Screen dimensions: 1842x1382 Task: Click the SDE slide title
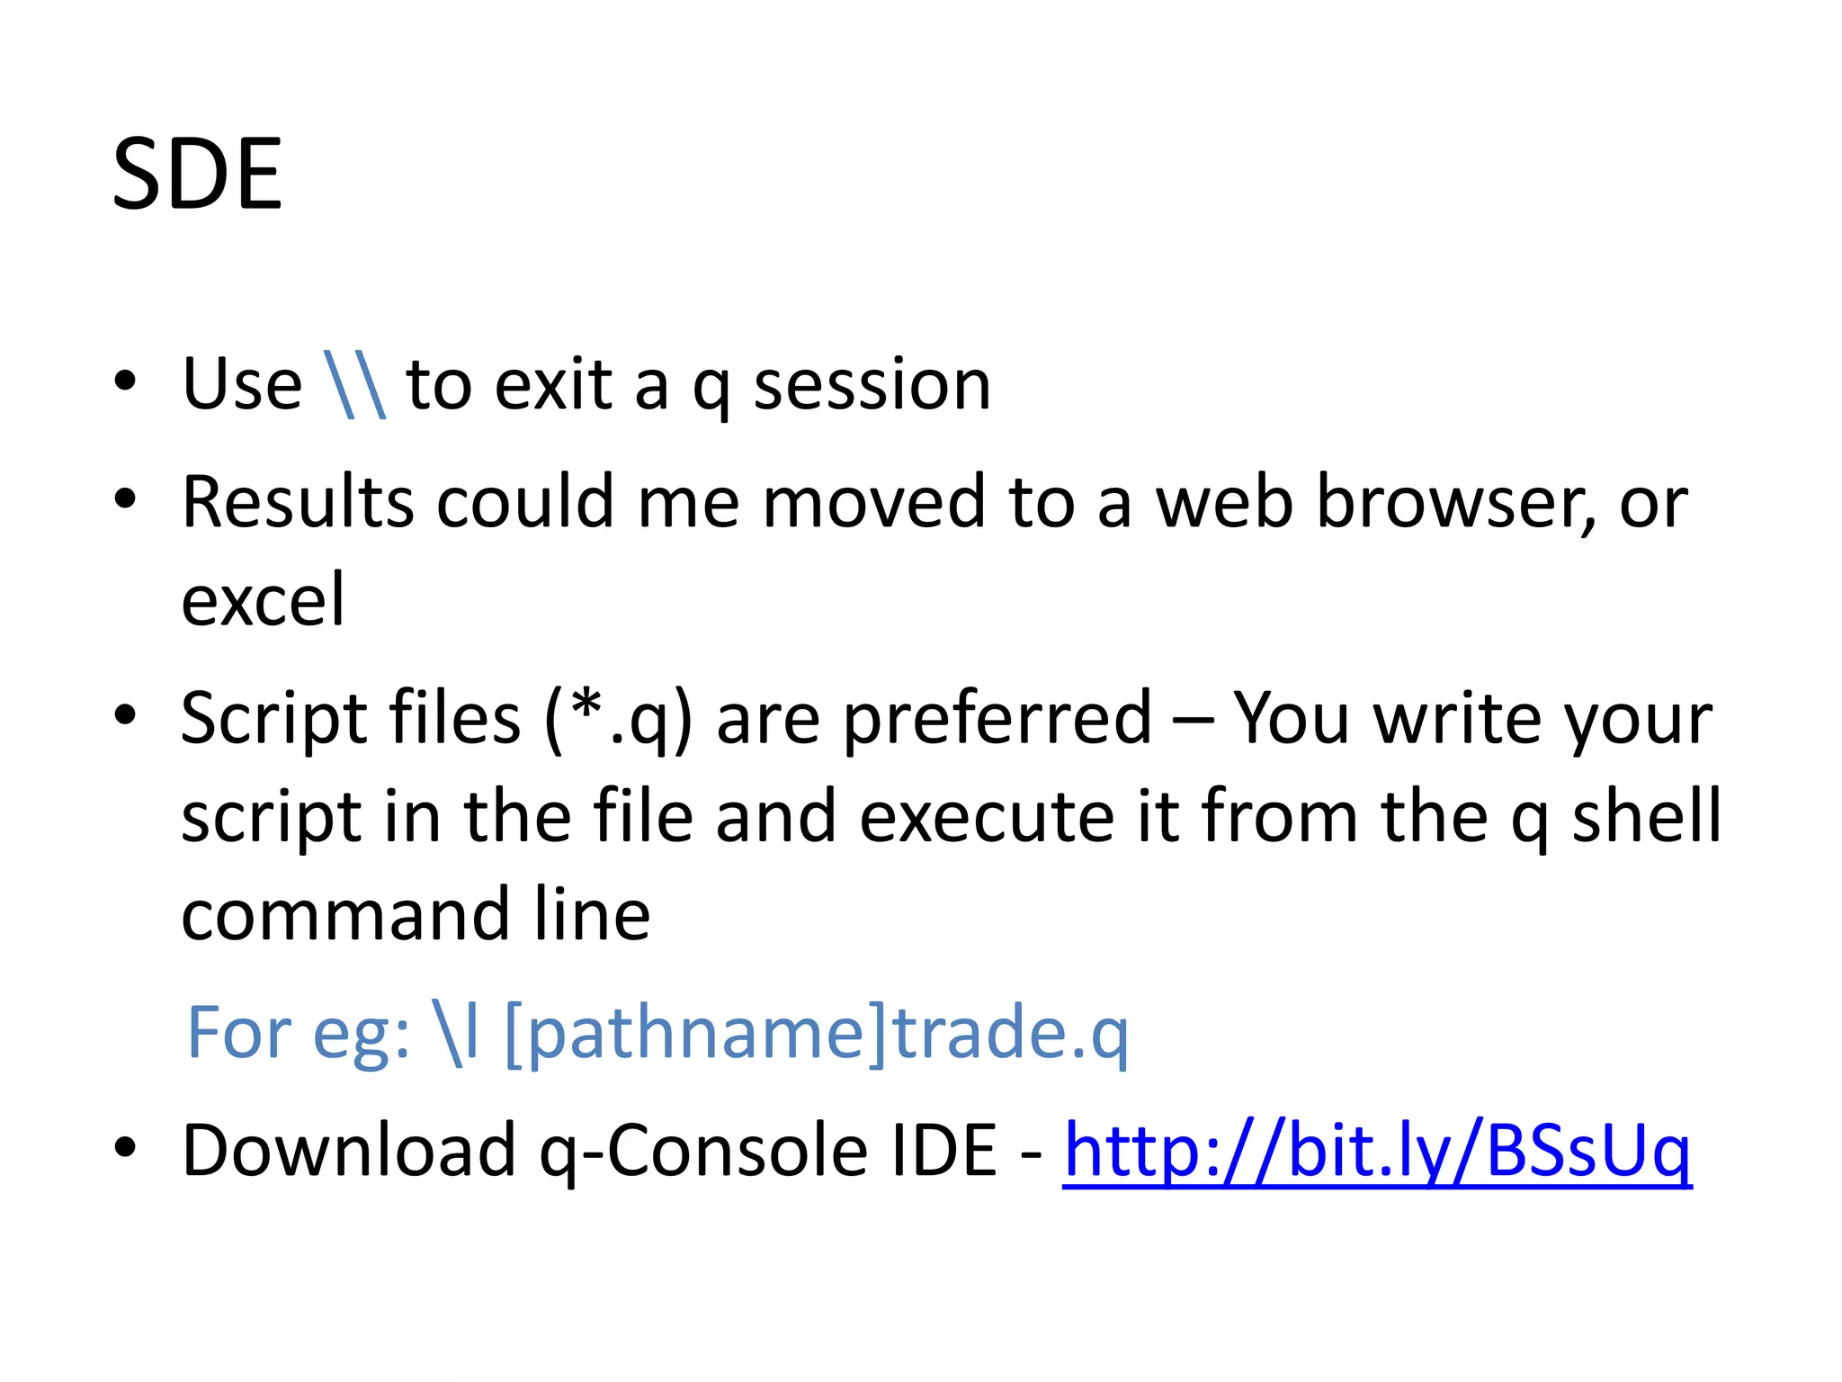pyautogui.click(x=197, y=174)
